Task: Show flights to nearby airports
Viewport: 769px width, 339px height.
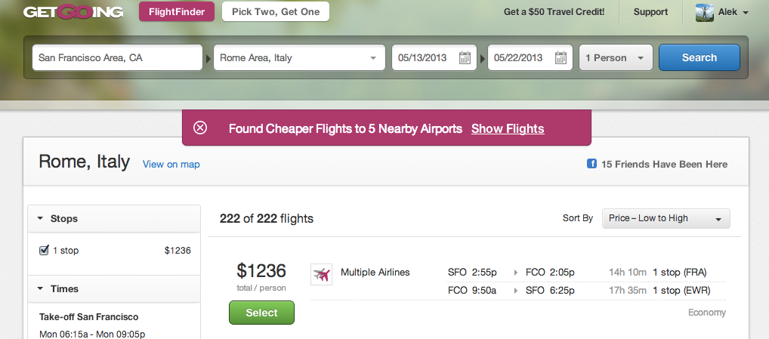Action: pos(508,128)
